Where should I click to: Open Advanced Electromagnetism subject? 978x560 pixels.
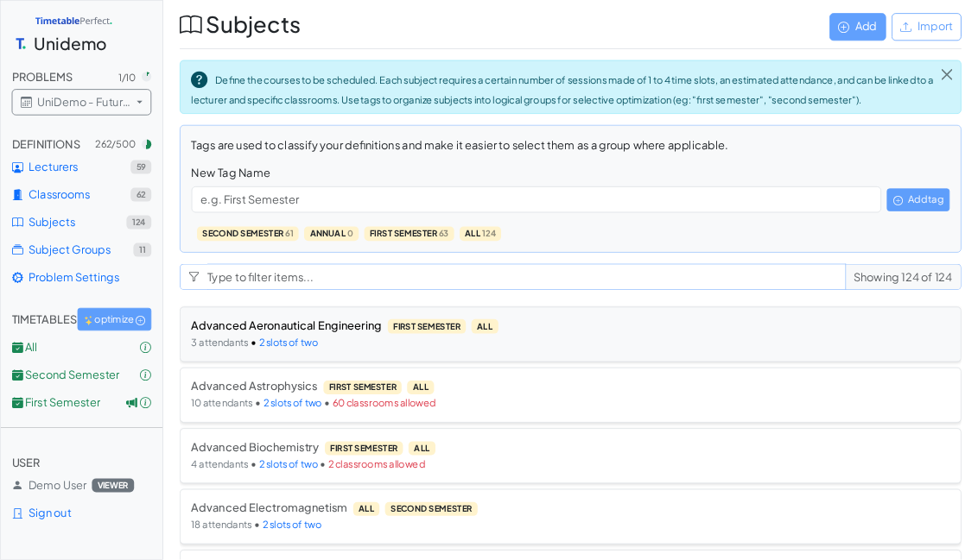coord(570,516)
